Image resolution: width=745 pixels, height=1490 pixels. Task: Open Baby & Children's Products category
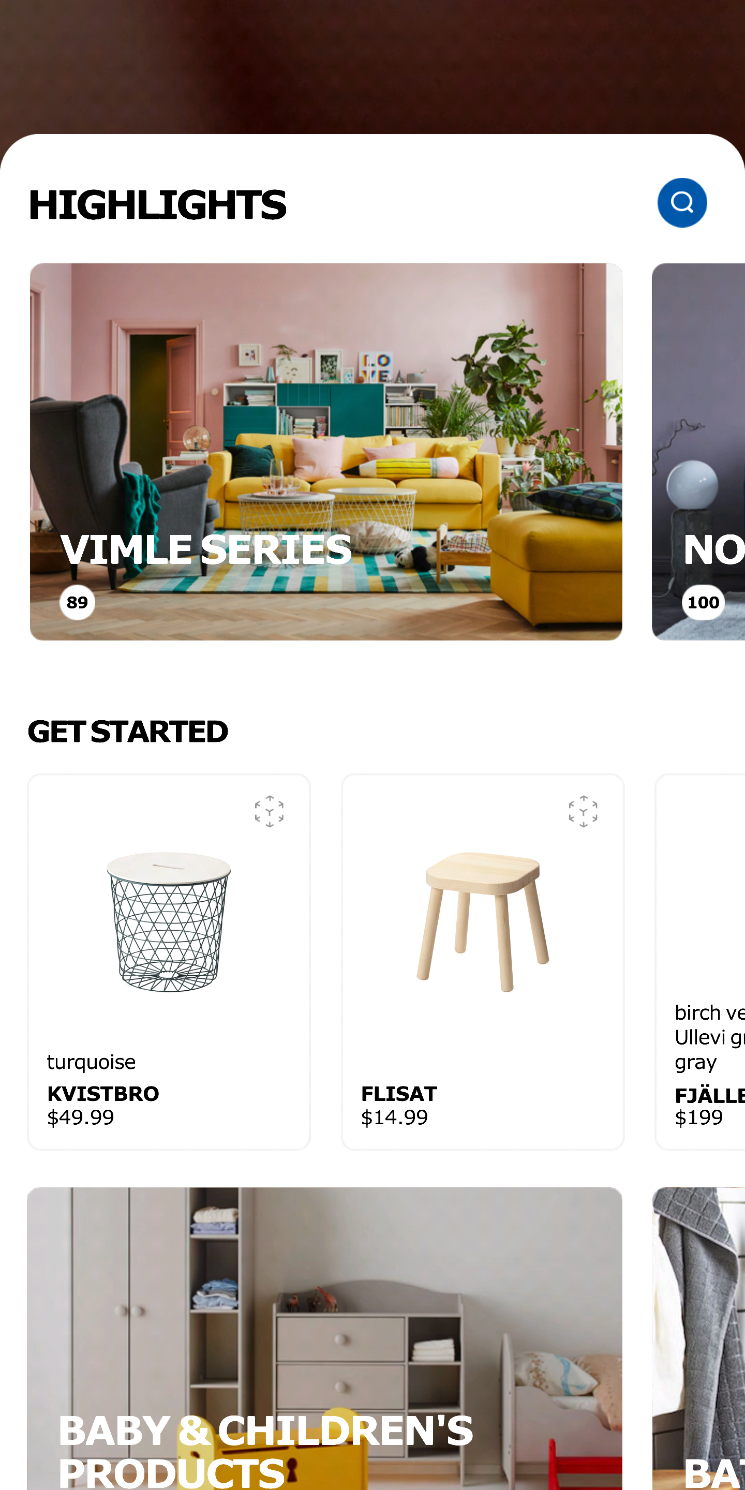click(x=324, y=1338)
